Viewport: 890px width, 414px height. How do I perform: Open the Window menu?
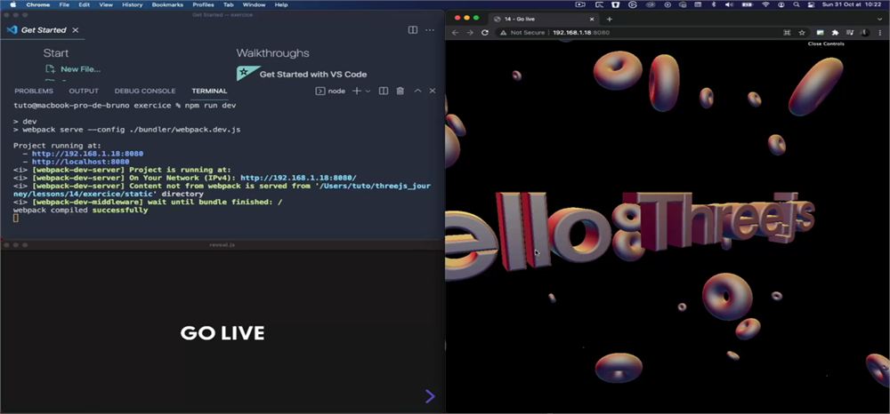tap(254, 4)
